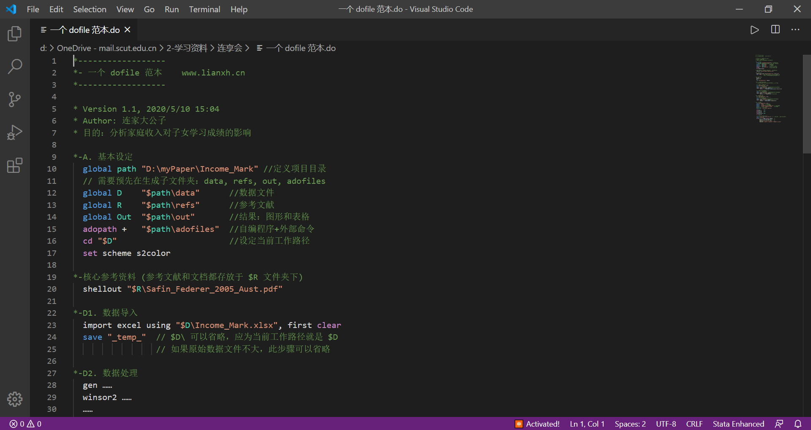This screenshot has width=811, height=430.
Task: Expand the 2-学习资料 breadcrumb
Action: coord(187,48)
